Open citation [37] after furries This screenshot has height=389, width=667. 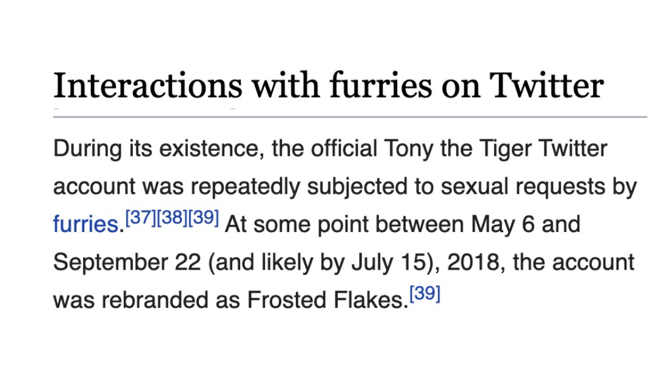[141, 218]
